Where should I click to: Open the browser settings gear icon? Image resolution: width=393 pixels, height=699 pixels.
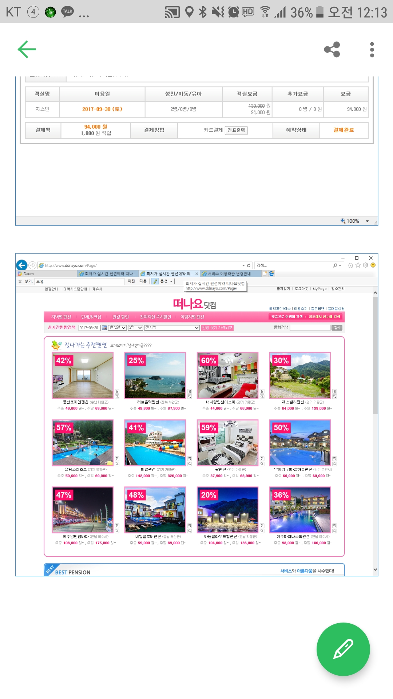click(366, 265)
